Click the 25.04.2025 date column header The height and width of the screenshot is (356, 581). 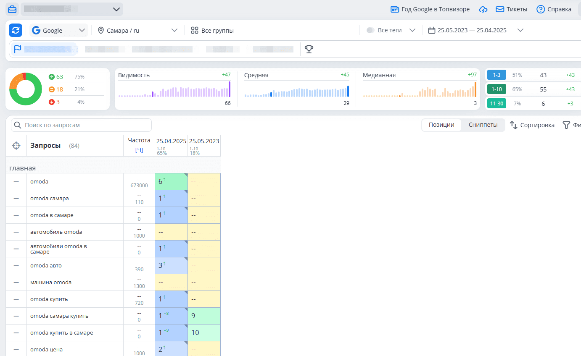tap(171, 141)
